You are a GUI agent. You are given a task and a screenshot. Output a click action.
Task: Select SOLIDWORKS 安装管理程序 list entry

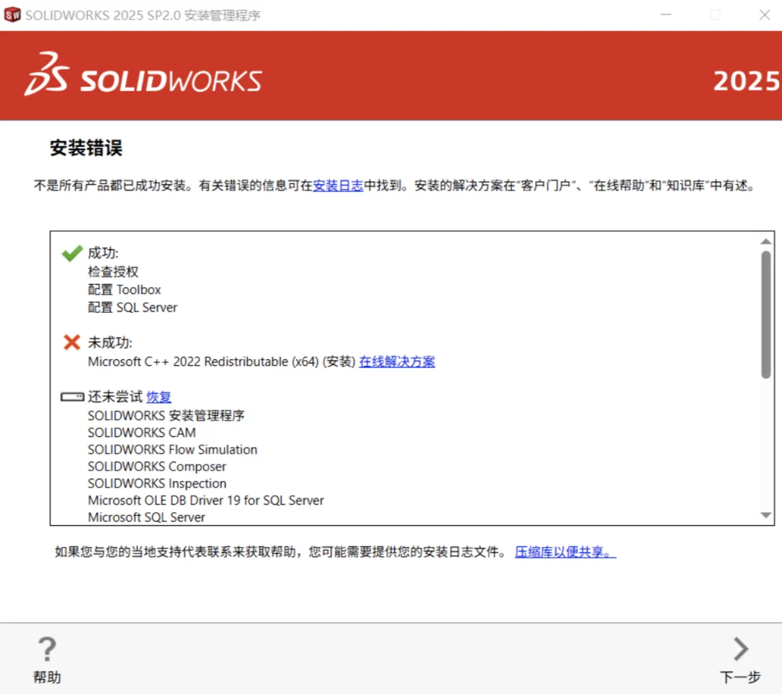[166, 416]
